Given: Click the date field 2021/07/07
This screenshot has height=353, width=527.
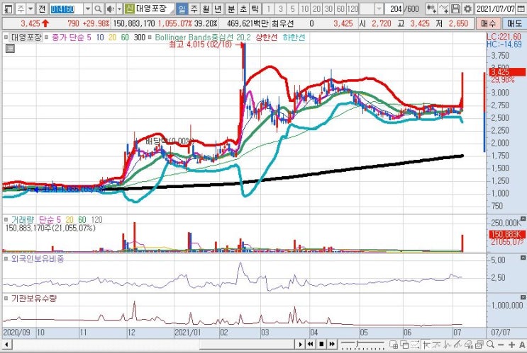Looking at the screenshot, I should 495,8.
